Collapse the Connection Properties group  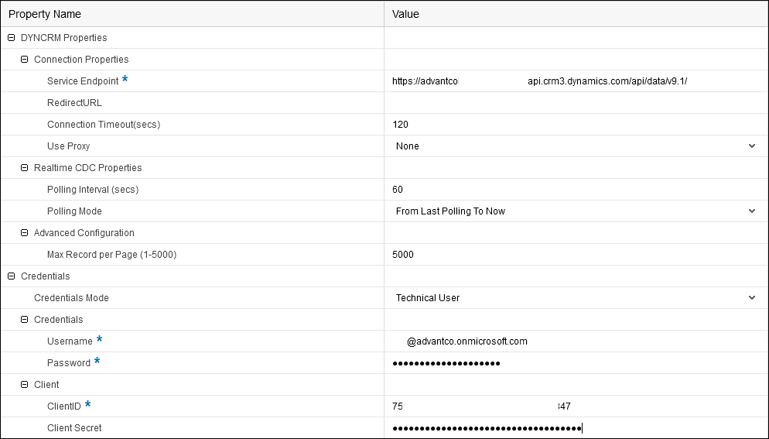click(25, 59)
